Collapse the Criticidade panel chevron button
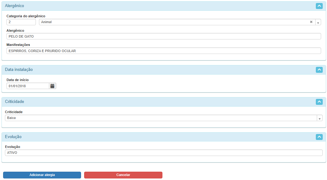The height and width of the screenshot is (180, 327). 319,102
